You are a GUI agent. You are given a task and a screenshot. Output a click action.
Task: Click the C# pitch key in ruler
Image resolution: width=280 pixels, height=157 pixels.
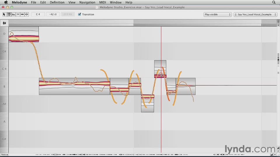[4, 51]
